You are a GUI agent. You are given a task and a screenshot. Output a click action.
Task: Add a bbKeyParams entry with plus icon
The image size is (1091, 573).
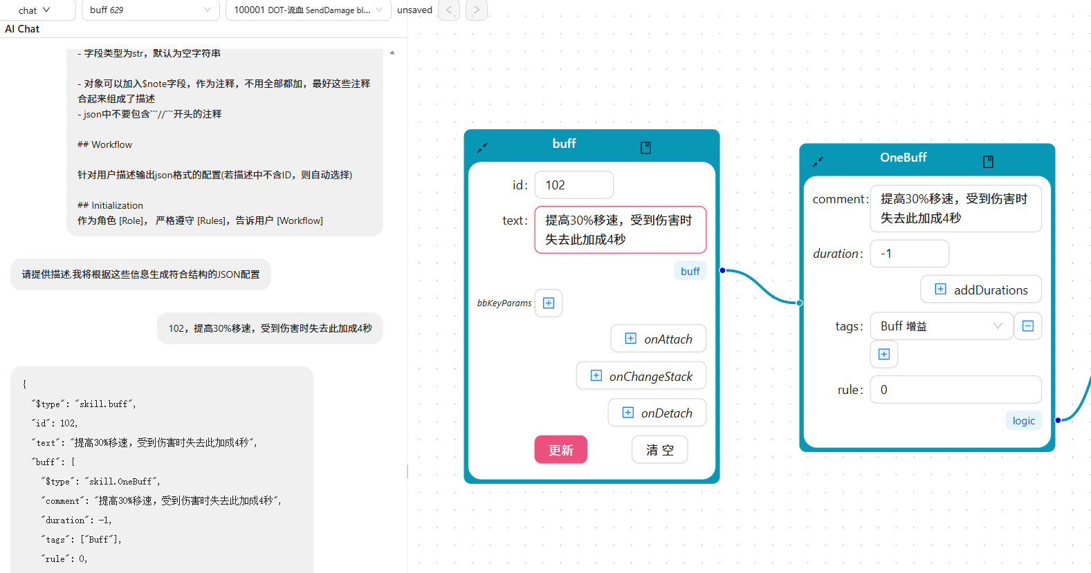(549, 303)
